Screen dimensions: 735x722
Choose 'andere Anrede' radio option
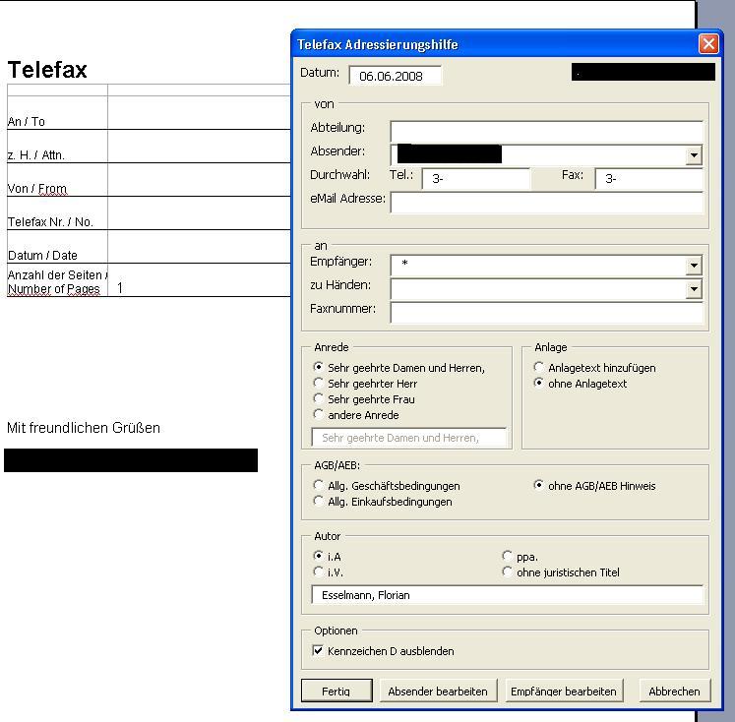click(318, 415)
